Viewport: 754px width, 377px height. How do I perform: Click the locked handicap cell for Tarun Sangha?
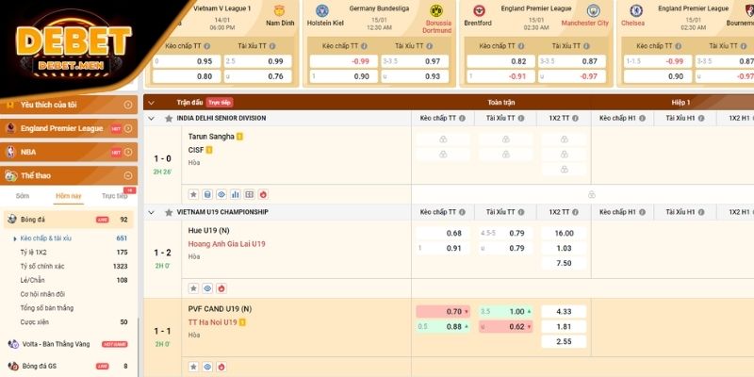click(443, 139)
